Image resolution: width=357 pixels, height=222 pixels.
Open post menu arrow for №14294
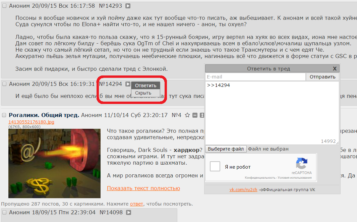point(128,84)
